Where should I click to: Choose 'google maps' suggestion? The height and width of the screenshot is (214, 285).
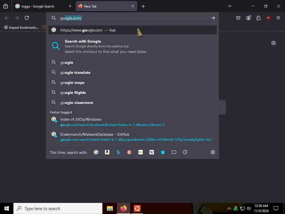point(132,82)
